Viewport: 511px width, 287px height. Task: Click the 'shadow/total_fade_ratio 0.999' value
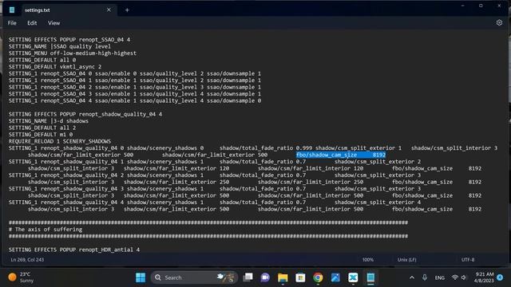pyautogui.click(x=266, y=148)
